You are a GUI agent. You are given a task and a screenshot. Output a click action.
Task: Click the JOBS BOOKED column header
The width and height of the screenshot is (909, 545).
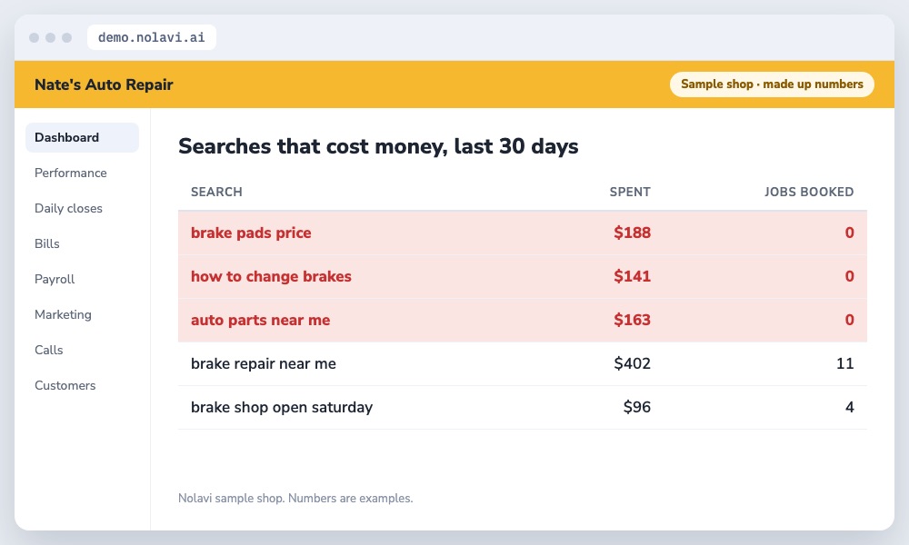tap(809, 192)
